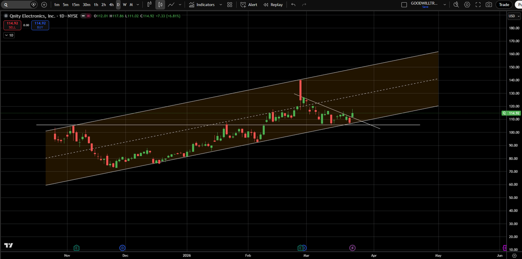Image resolution: width=522 pixels, height=259 pixels.
Task: Switch to the M monthly interval
Action: point(131,5)
